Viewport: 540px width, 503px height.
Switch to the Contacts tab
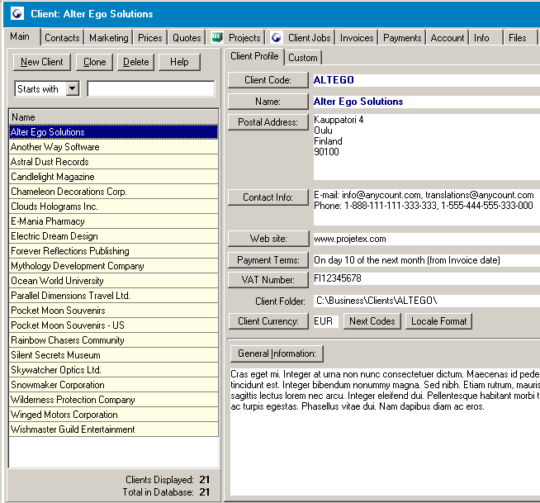[62, 38]
